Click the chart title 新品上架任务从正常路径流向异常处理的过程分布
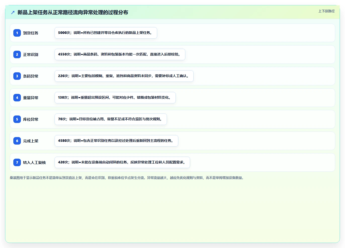345x248 pixels. [x=73, y=12]
